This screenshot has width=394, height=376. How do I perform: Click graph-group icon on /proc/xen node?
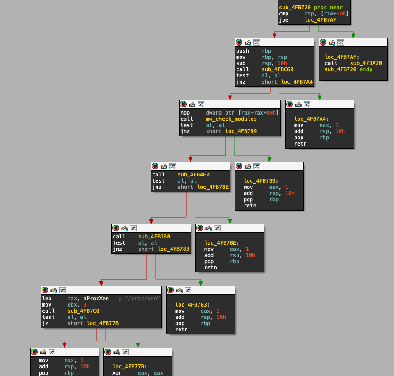pos(62,290)
